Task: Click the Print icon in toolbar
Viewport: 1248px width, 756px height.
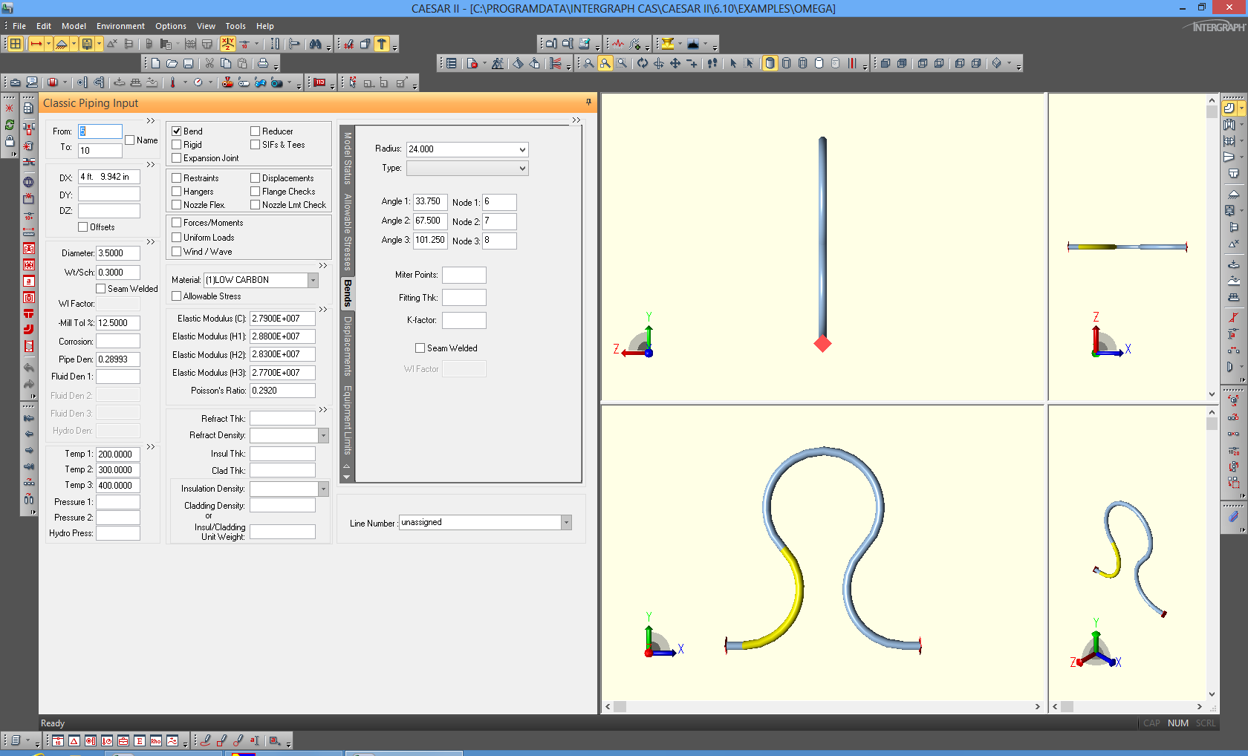Action: [x=263, y=64]
